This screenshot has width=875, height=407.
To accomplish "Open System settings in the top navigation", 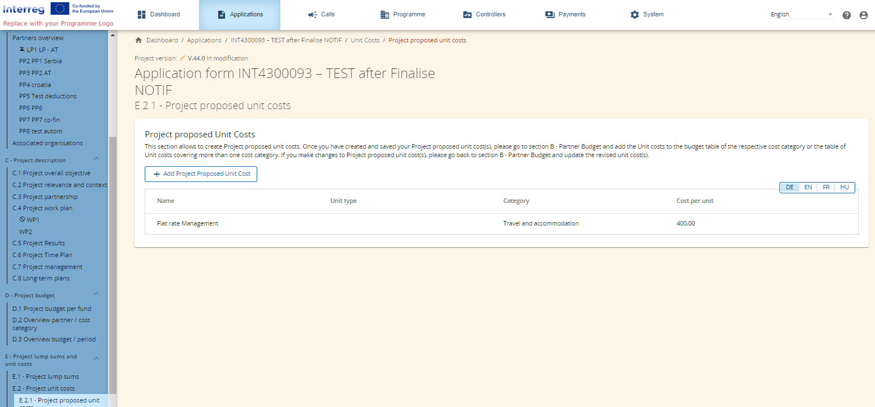I will 647,15.
